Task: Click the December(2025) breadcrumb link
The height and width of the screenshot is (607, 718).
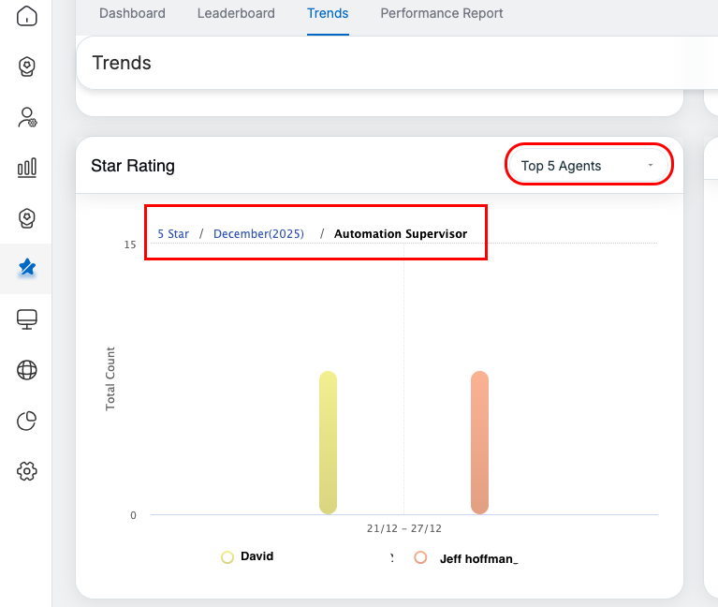Action: (x=258, y=234)
